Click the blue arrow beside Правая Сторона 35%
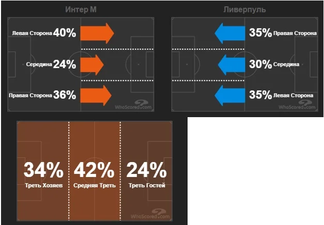Viewport: 324px width, 225px height. coord(228,34)
